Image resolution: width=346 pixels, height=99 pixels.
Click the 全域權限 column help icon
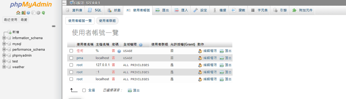click(x=141, y=45)
